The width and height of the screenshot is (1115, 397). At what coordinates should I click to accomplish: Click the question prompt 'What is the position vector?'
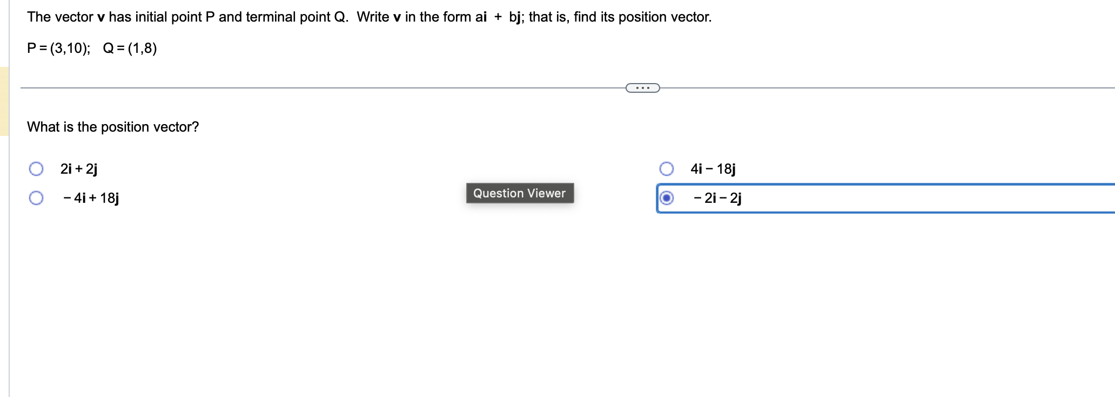pyautogui.click(x=113, y=127)
